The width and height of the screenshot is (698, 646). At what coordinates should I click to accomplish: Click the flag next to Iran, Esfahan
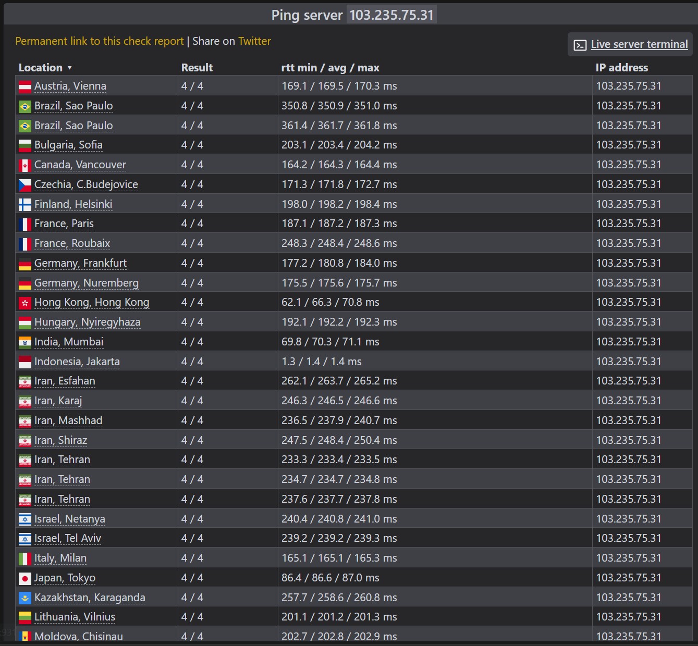pos(25,381)
